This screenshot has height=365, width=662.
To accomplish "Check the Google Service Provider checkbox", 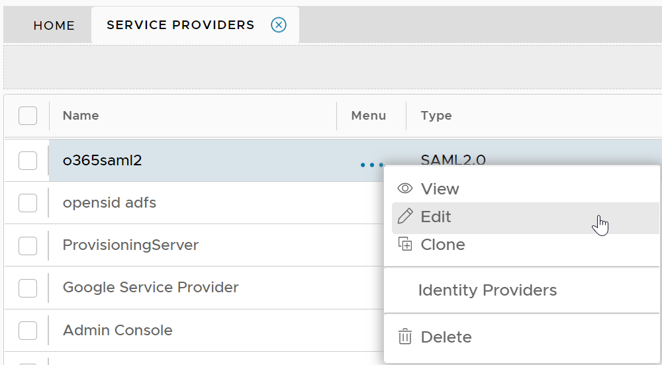I will pos(28,288).
